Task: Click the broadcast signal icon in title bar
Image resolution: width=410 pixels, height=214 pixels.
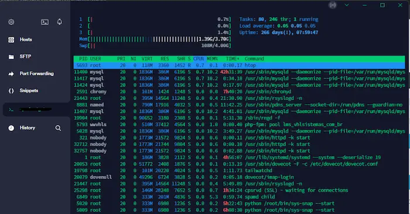Action: pyautogui.click(x=333, y=5)
